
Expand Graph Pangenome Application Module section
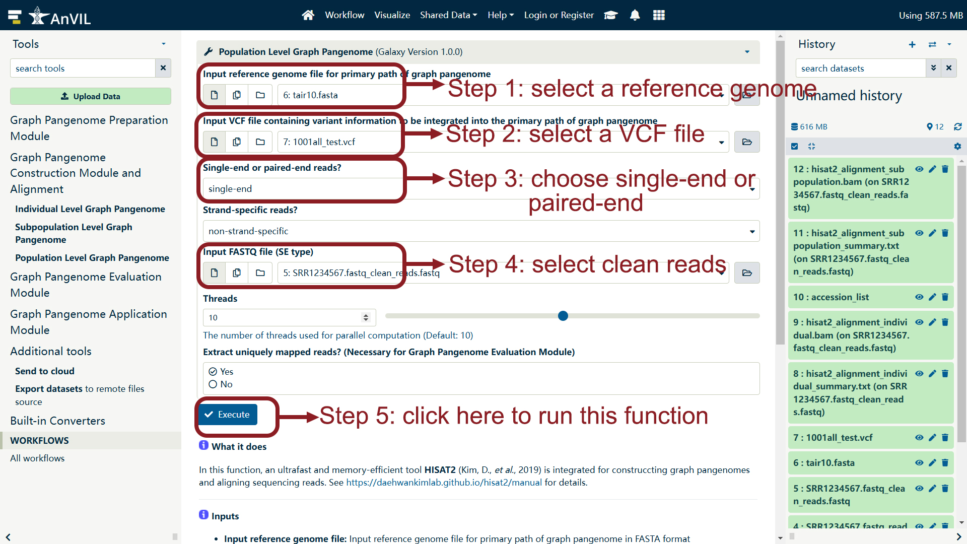click(x=88, y=322)
